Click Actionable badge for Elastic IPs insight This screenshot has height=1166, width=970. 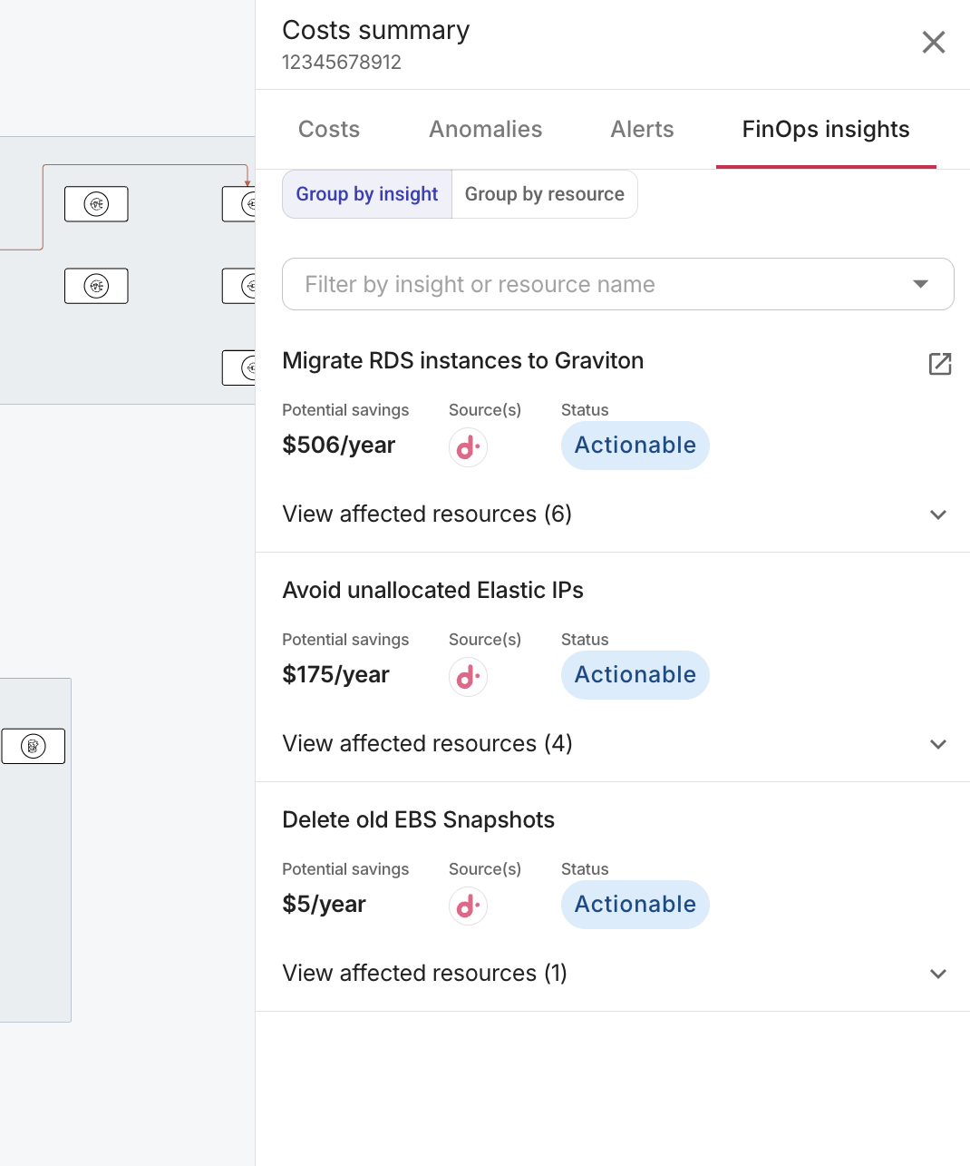635,675
